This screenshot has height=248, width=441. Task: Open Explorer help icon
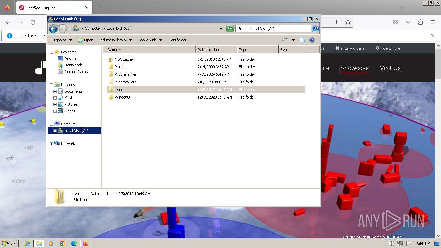click(312, 40)
